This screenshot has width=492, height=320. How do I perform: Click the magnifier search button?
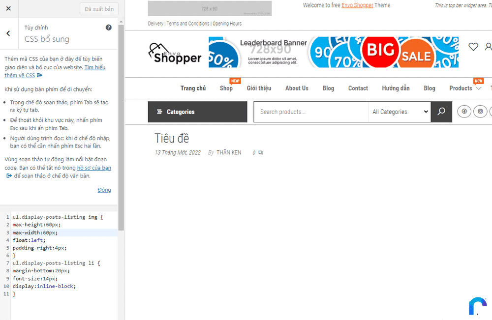point(441,112)
